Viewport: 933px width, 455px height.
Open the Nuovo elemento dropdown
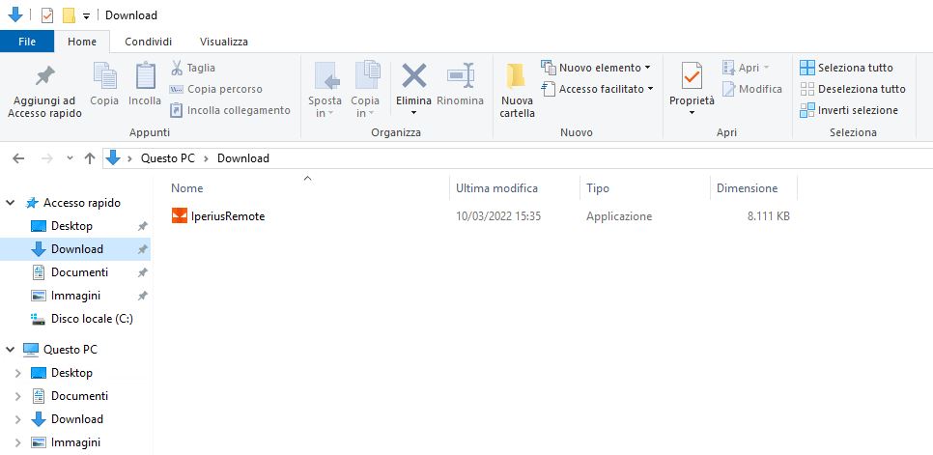pos(605,68)
